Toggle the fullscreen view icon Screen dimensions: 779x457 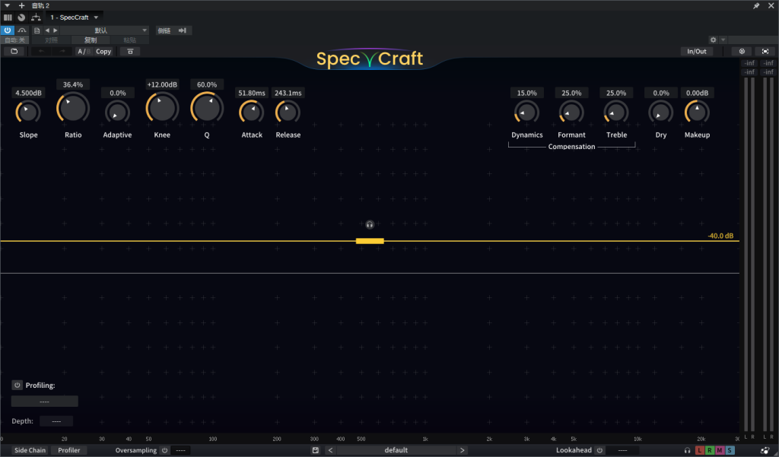pyautogui.click(x=765, y=51)
